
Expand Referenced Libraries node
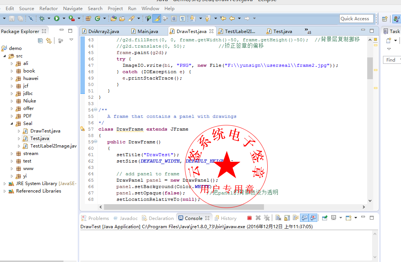point(5,191)
